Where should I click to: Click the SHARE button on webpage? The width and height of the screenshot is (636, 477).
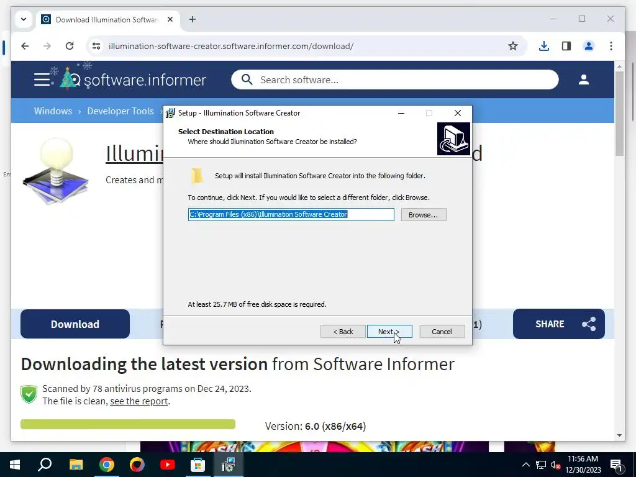(x=558, y=324)
